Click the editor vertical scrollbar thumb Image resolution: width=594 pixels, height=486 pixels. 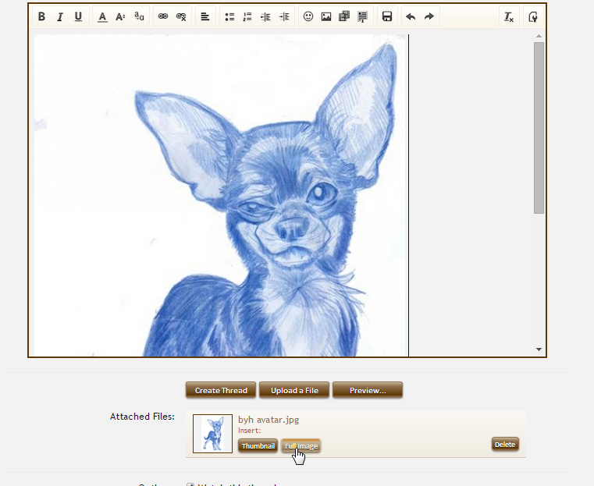(539, 128)
